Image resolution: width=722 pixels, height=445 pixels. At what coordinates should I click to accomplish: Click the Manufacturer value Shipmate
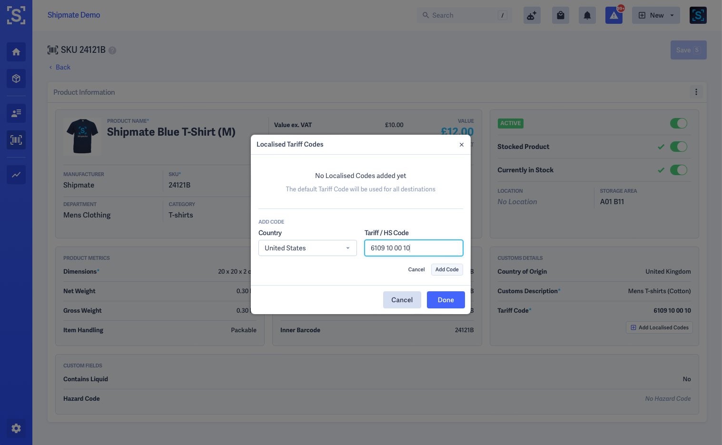[79, 185]
